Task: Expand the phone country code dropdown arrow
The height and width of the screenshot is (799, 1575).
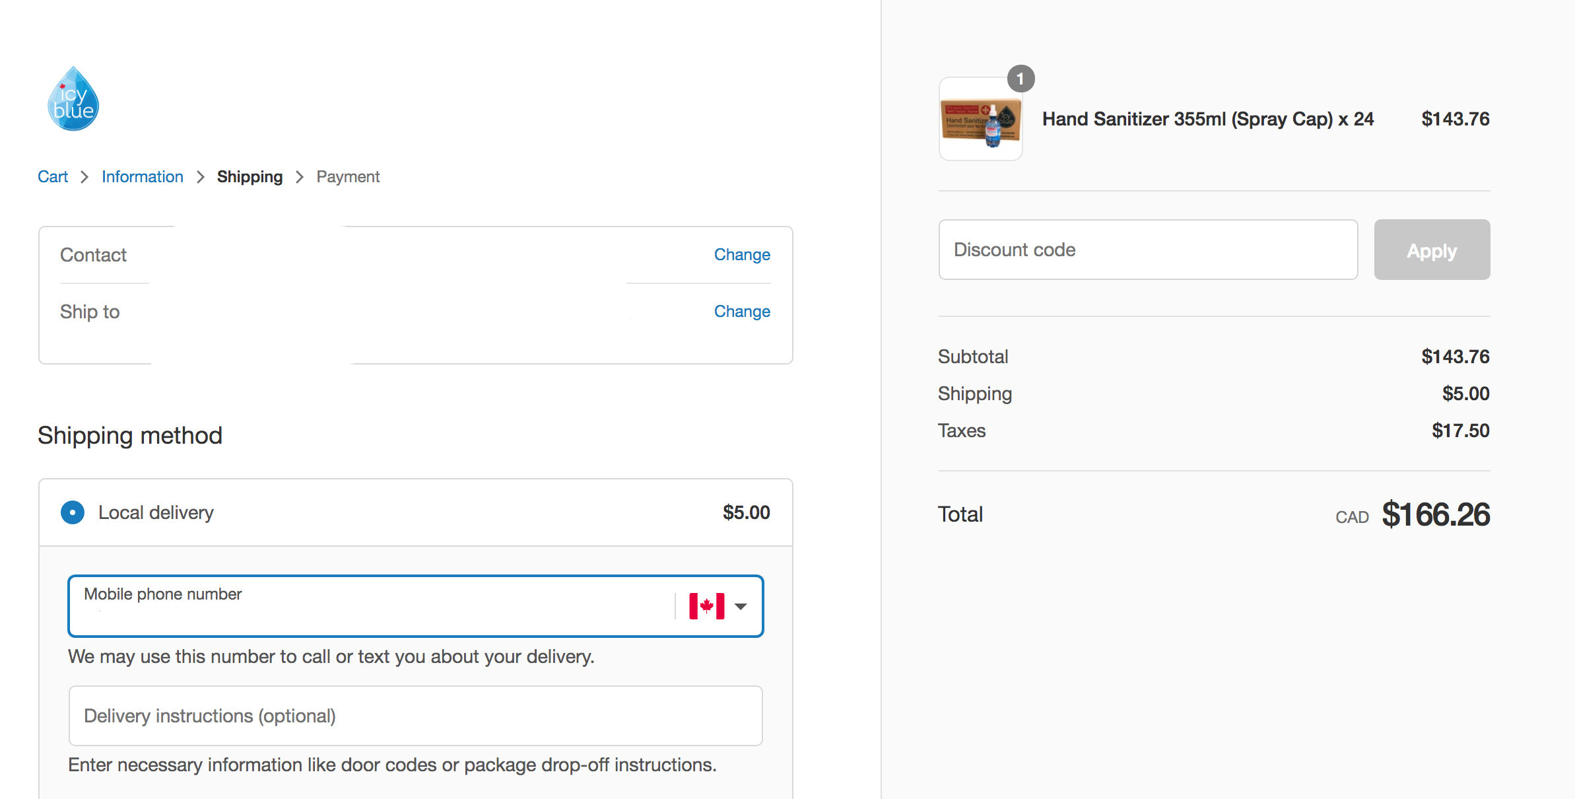Action: pos(741,606)
